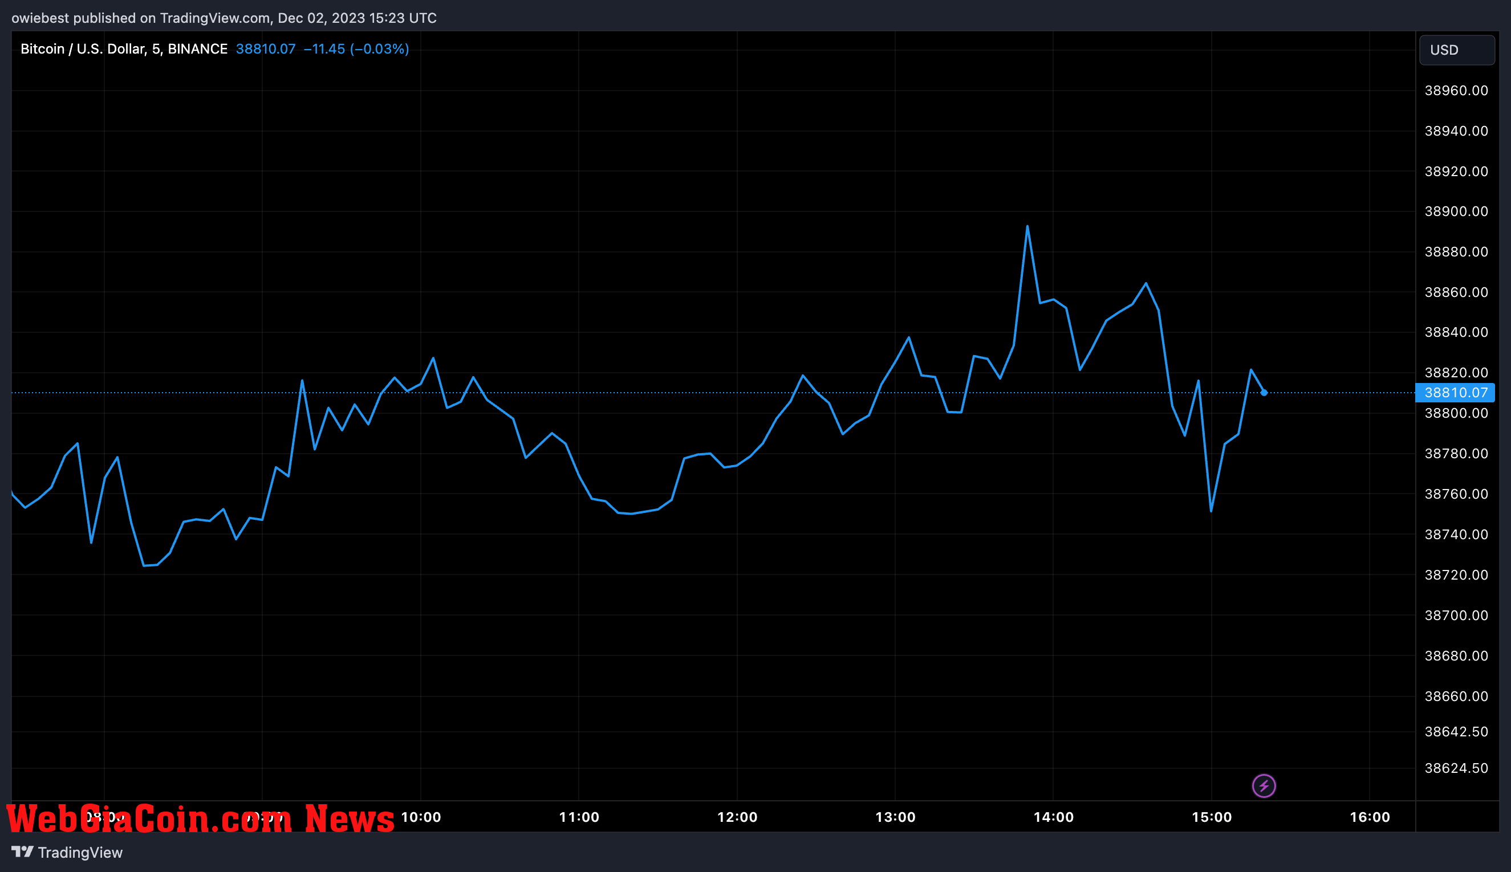Click the 12:00 time axis label
This screenshot has height=872, width=1511.
click(x=737, y=817)
